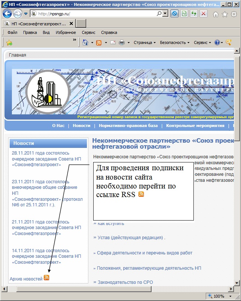Click the command bar RSS feeds icon
Screen dimensions: 241x301
[x=99, y=42]
